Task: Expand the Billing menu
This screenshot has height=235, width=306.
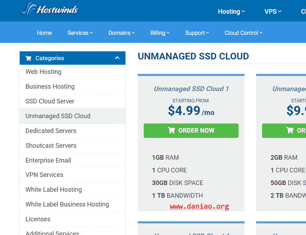Action: (160, 33)
